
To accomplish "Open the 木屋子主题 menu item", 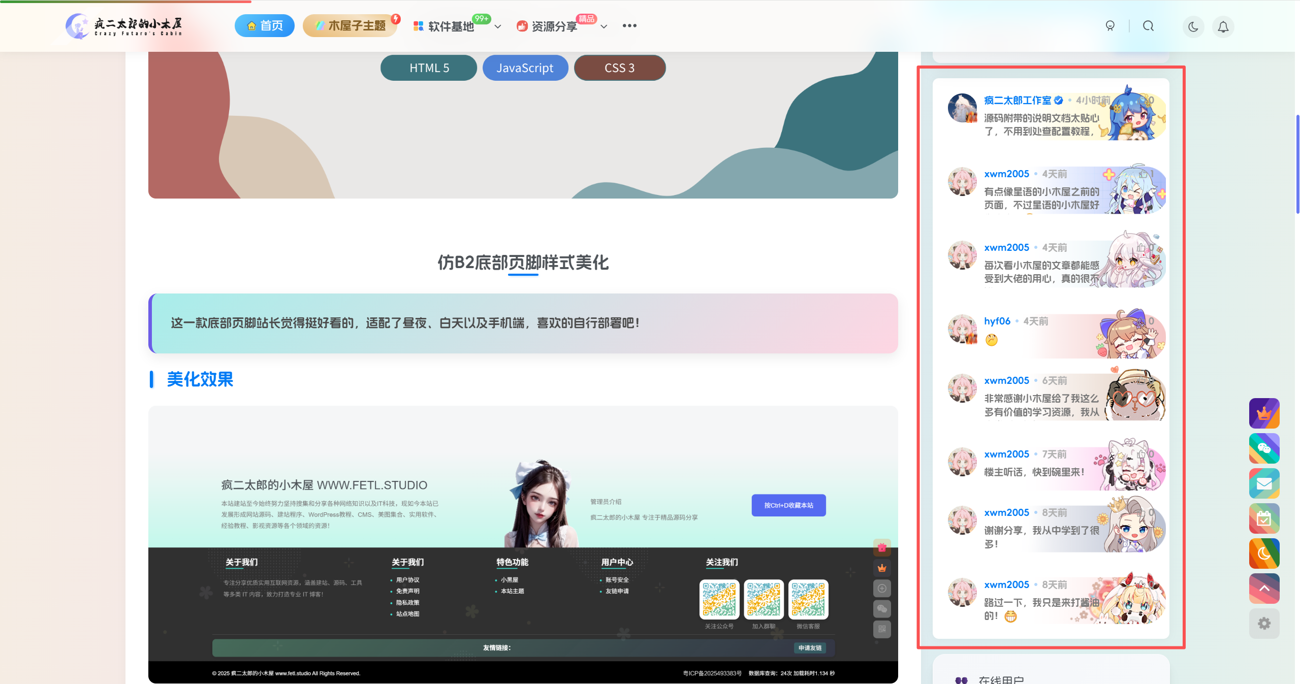I will (x=350, y=25).
